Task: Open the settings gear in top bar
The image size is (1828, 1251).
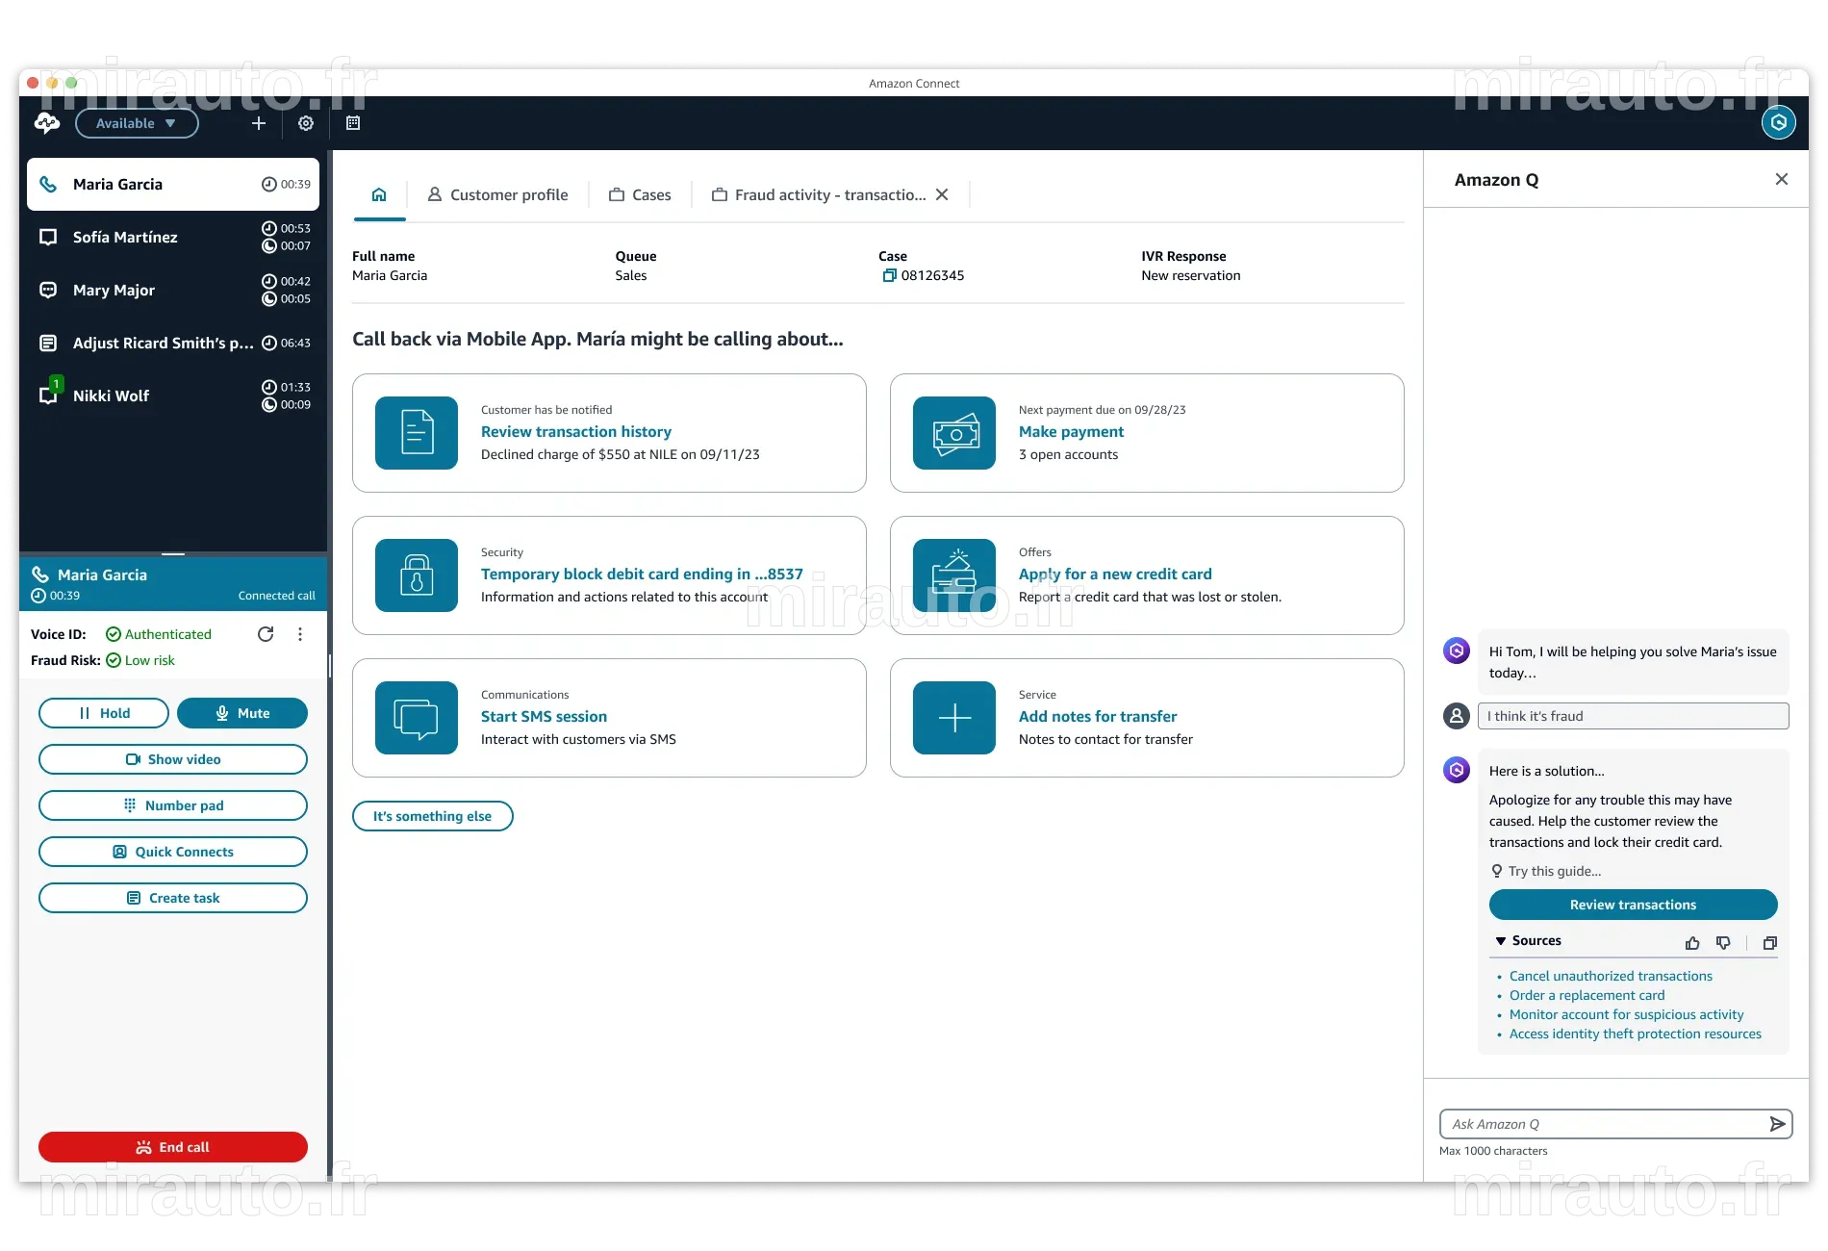Action: point(306,123)
